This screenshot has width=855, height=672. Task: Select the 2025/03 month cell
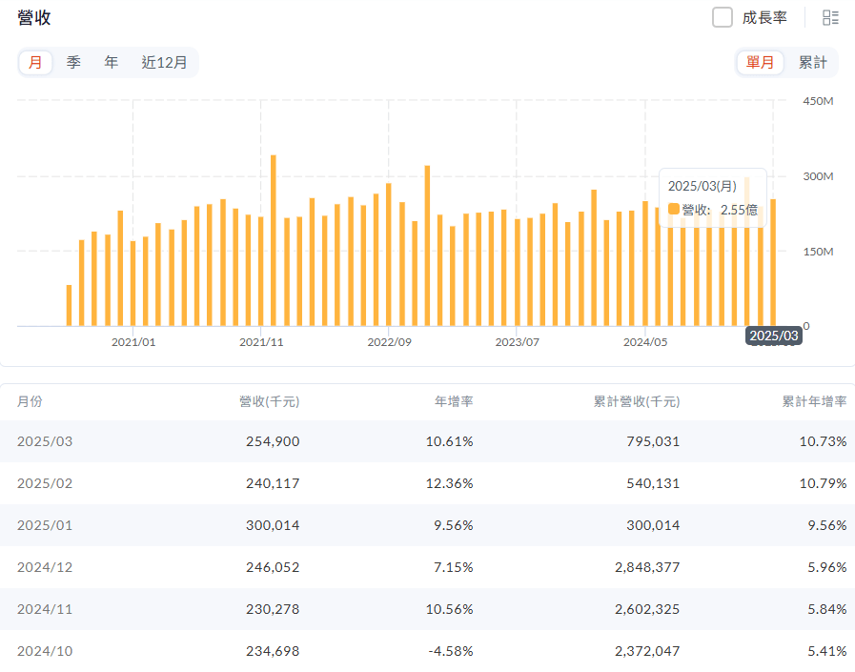tap(45, 441)
